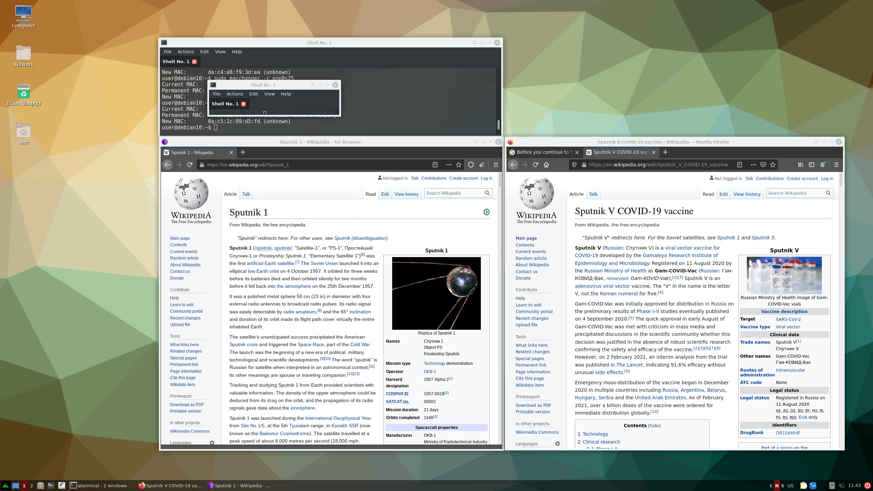Viewport: 873px width, 491px height.
Task: Open the Actions menu in the large terminal
Action: point(186,51)
